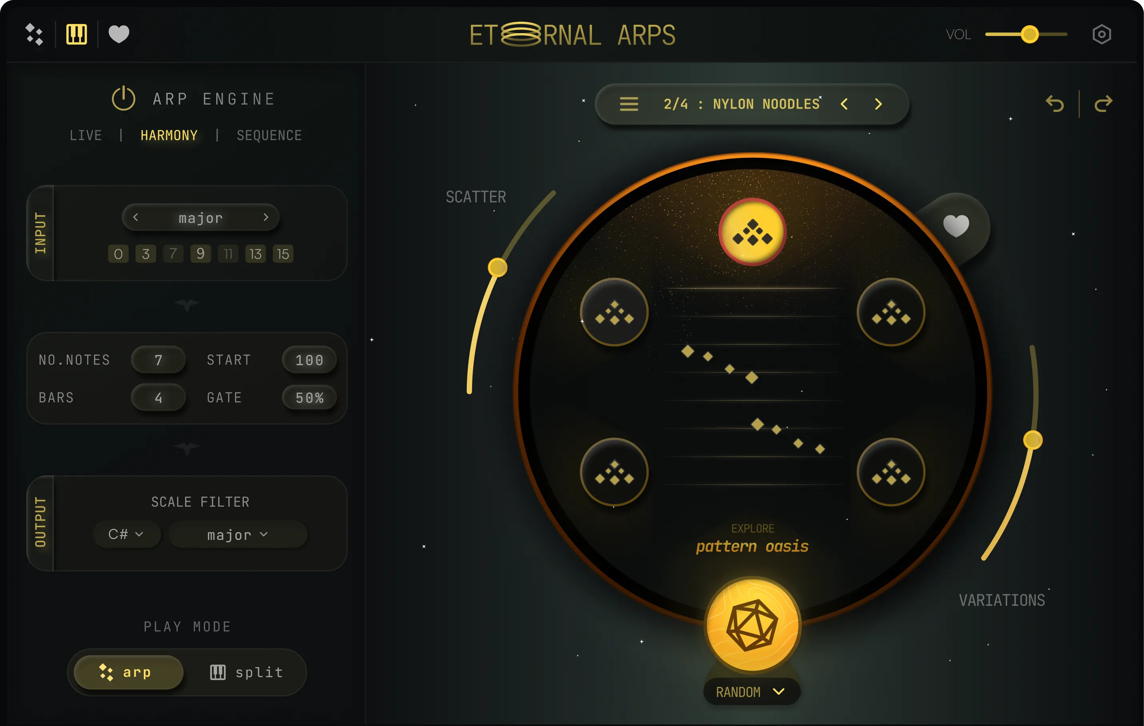Screen dimensions: 1144x726
Task: Toggle the Arp Engine power button
Action: coord(124,98)
